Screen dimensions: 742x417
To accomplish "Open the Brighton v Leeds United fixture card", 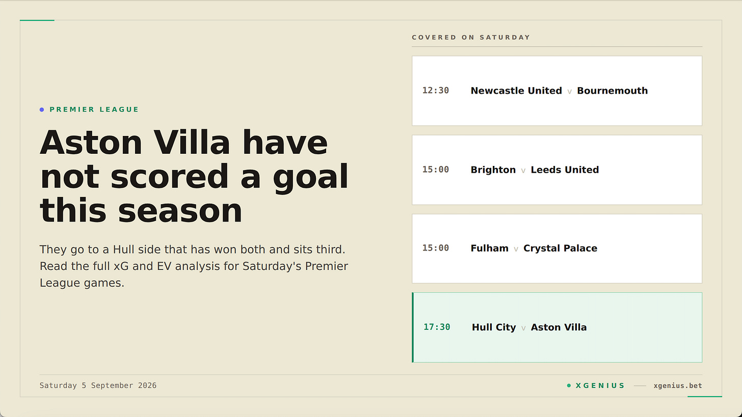I will 557,170.
